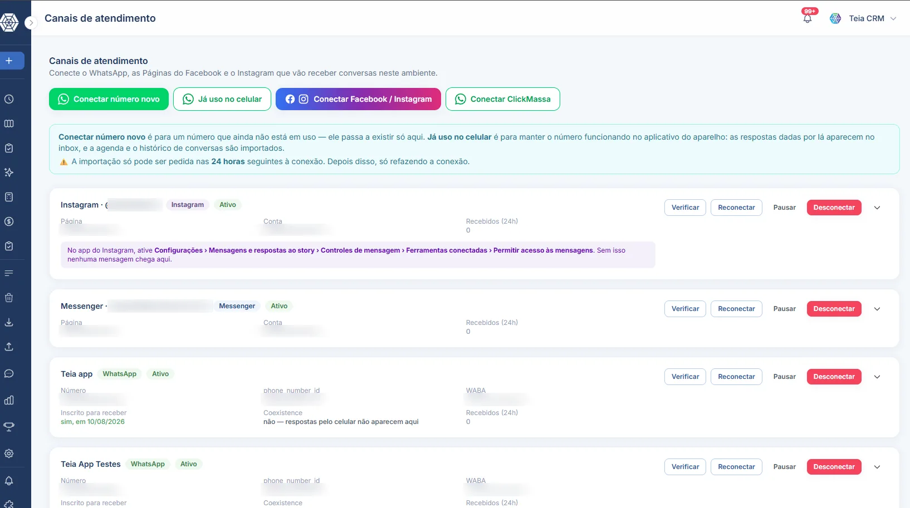The image size is (910, 508).
Task: Reconnect the Messenger channel
Action: click(736, 309)
